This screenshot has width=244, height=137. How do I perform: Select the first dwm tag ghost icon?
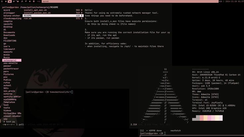click(x=2, y=1)
